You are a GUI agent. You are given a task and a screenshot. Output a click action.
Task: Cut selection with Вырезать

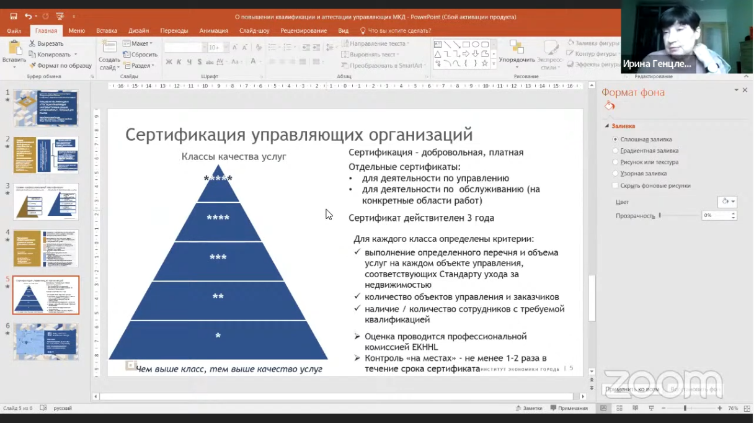pyautogui.click(x=47, y=43)
